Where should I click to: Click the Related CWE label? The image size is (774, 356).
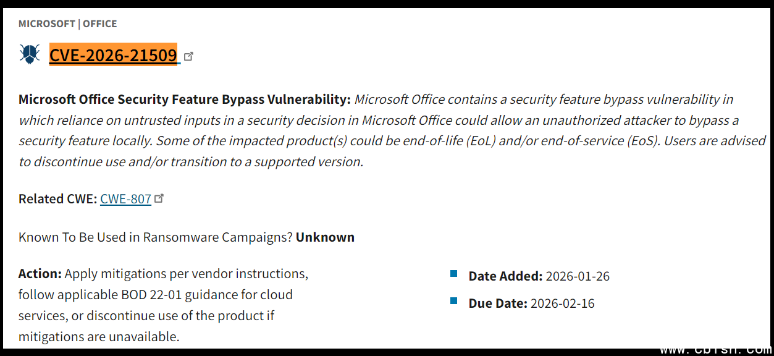pos(57,199)
